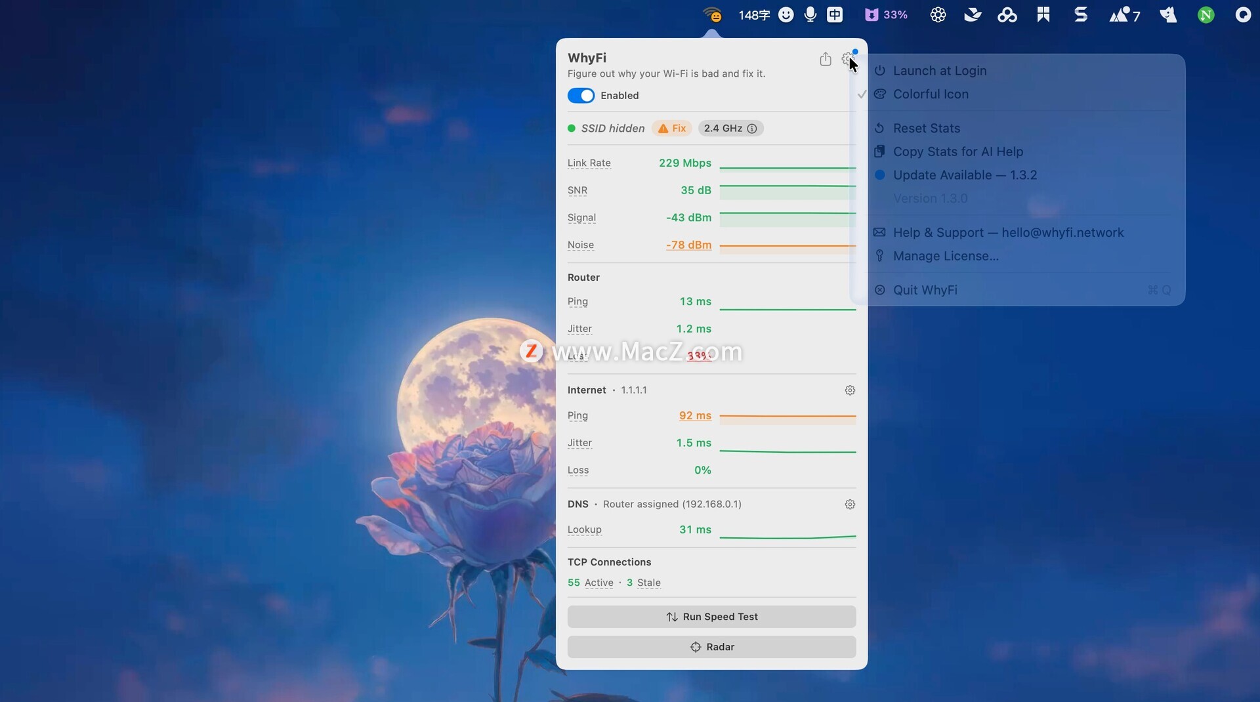Open the Radar button
Screen dimensions: 1260x702
point(711,647)
